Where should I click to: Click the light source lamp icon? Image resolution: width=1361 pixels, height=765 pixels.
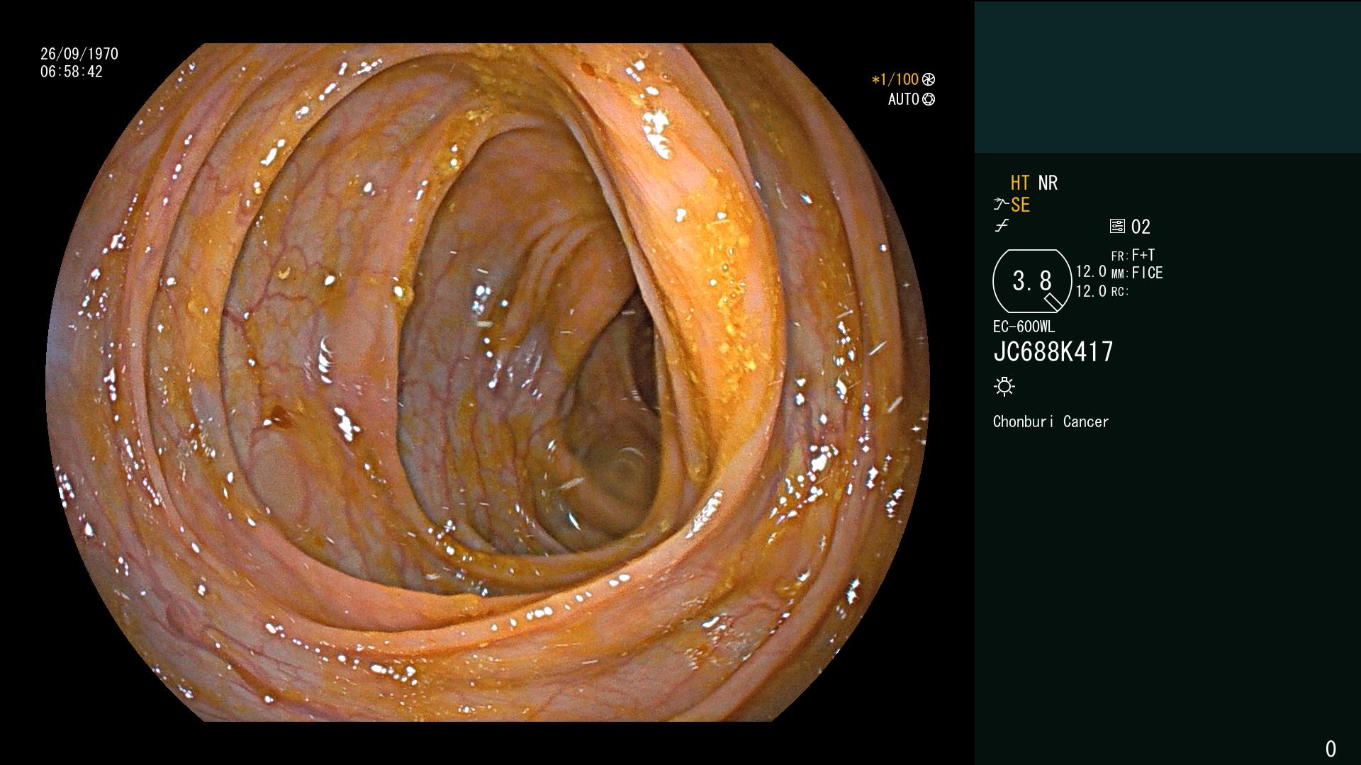coord(1004,387)
